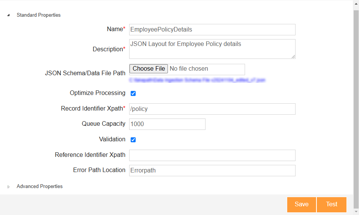Focus the Name input field
Viewport: 359px width, 215px height.
212,30
